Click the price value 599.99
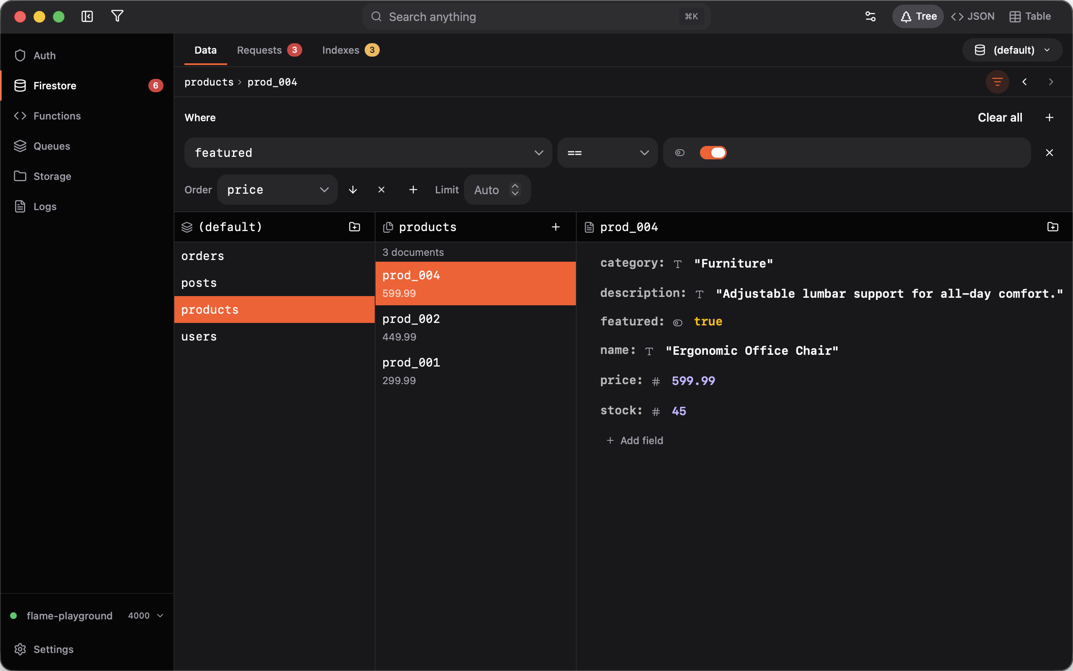 [x=693, y=381]
